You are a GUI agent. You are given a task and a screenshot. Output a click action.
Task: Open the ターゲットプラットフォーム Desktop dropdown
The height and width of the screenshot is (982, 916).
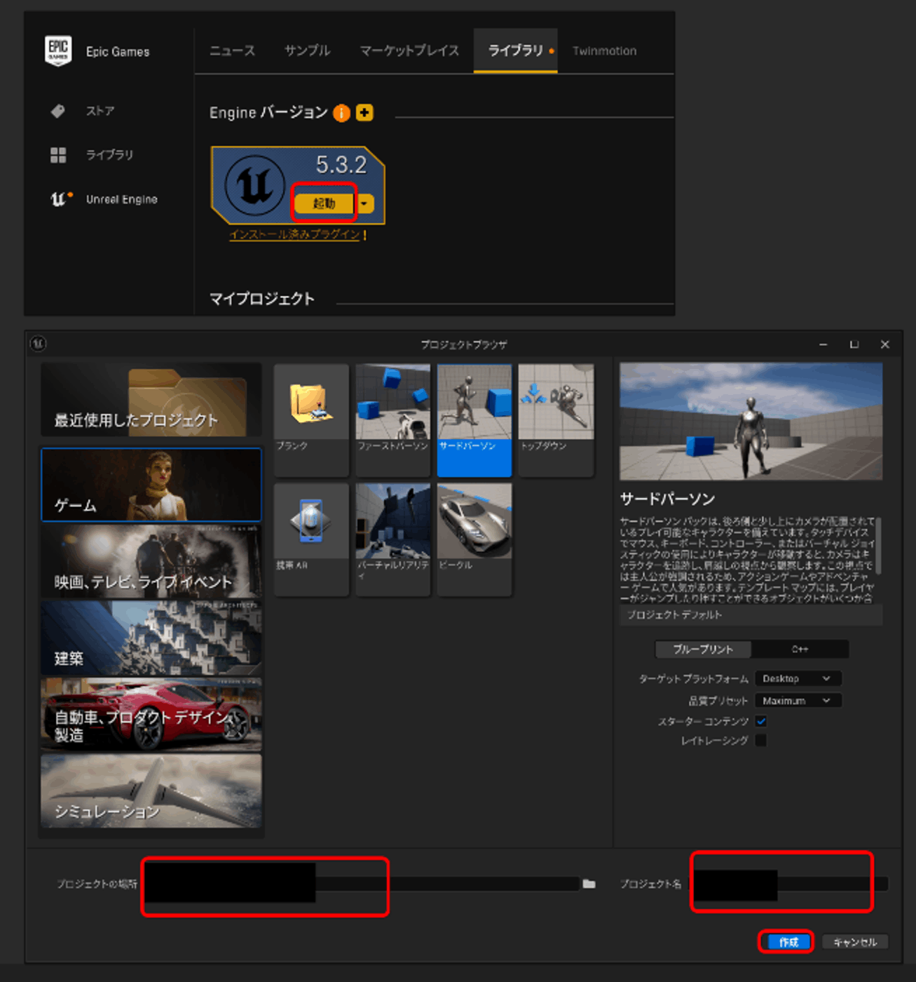click(x=798, y=678)
